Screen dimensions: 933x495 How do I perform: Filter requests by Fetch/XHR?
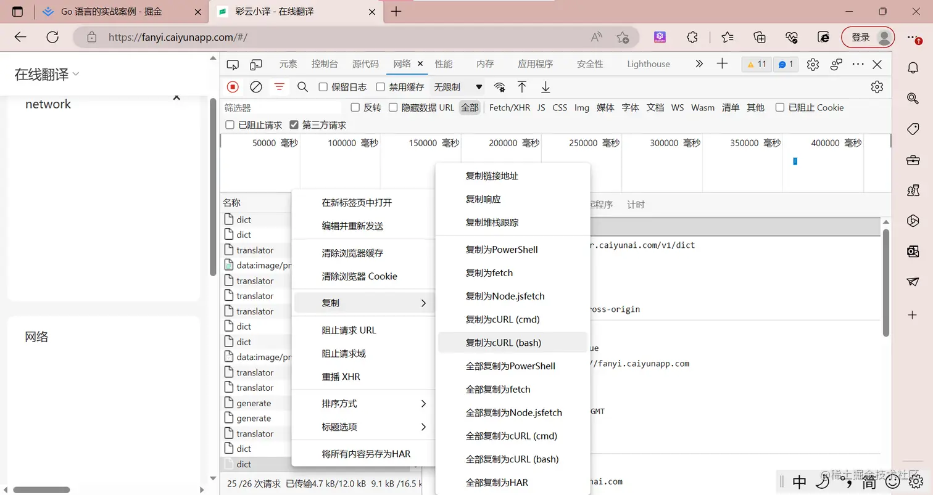pyautogui.click(x=510, y=107)
